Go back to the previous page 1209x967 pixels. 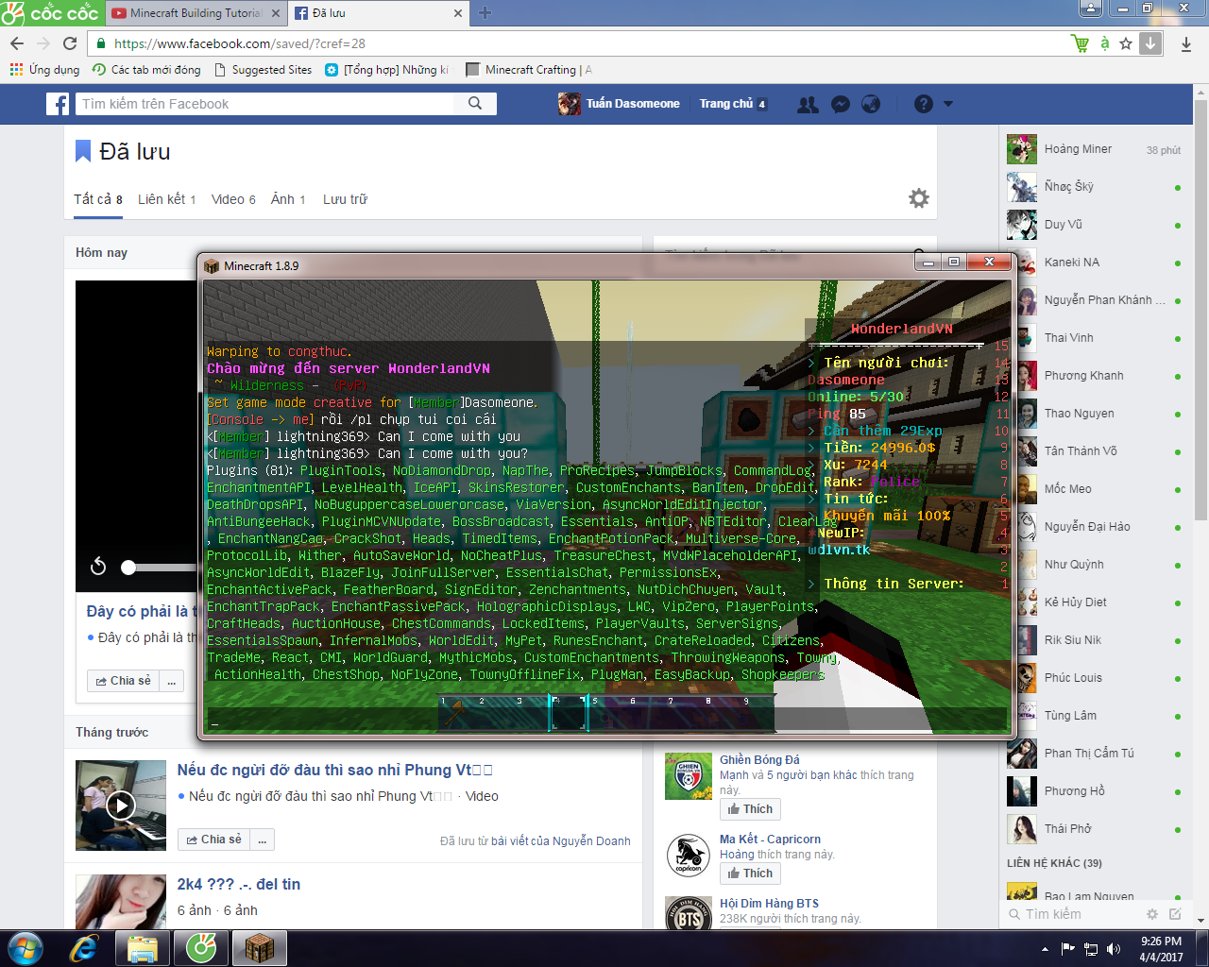(17, 43)
